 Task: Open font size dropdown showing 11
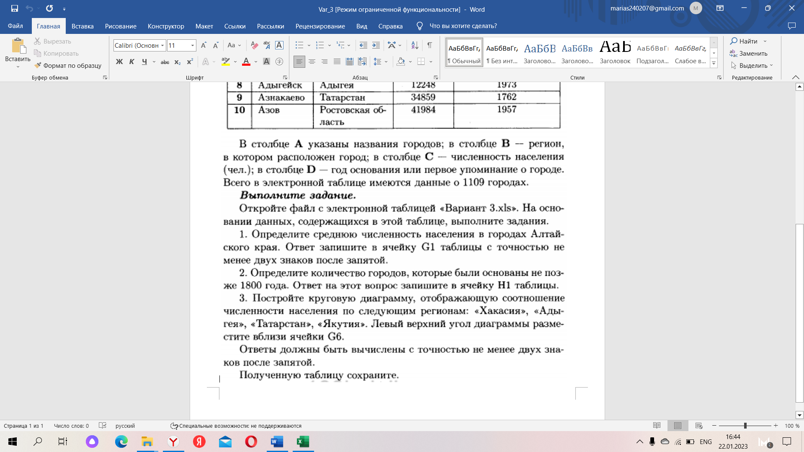click(193, 45)
